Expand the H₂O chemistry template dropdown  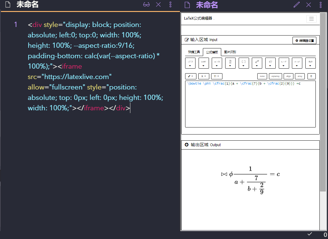(x=310, y=63)
